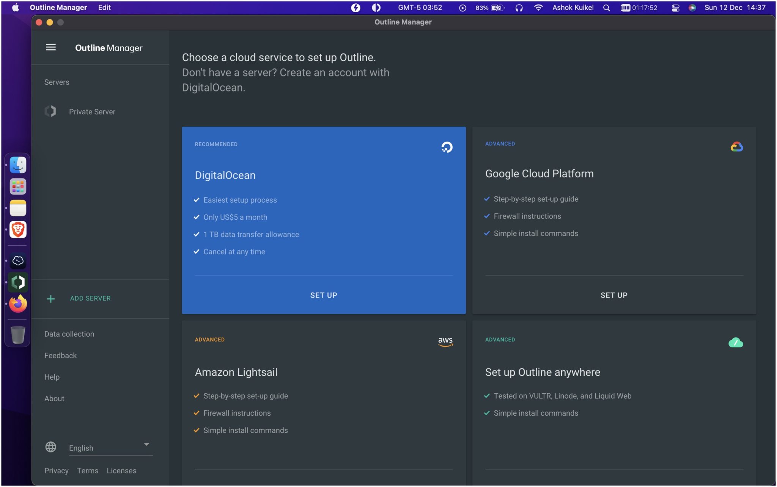Screen dimensions: 777x487
Task: Click the Terms link
Action: pyautogui.click(x=88, y=470)
